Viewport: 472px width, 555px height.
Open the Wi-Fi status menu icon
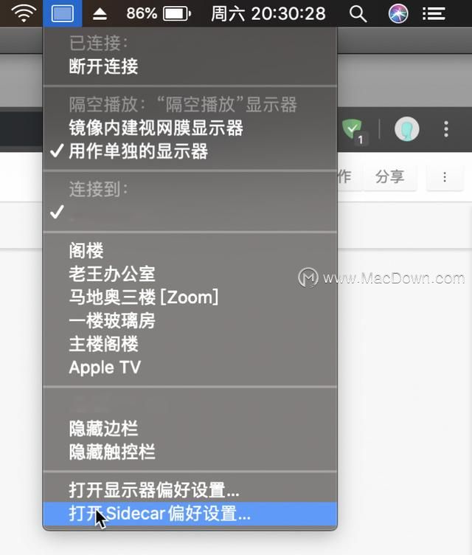[24, 13]
